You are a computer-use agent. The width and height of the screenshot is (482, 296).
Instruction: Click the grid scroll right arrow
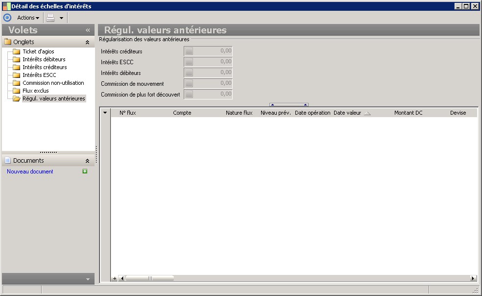tap(473, 278)
